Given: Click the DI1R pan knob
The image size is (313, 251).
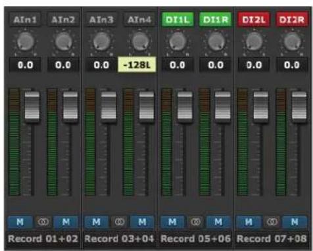Looking at the screenshot, I should pyautogui.click(x=216, y=41).
